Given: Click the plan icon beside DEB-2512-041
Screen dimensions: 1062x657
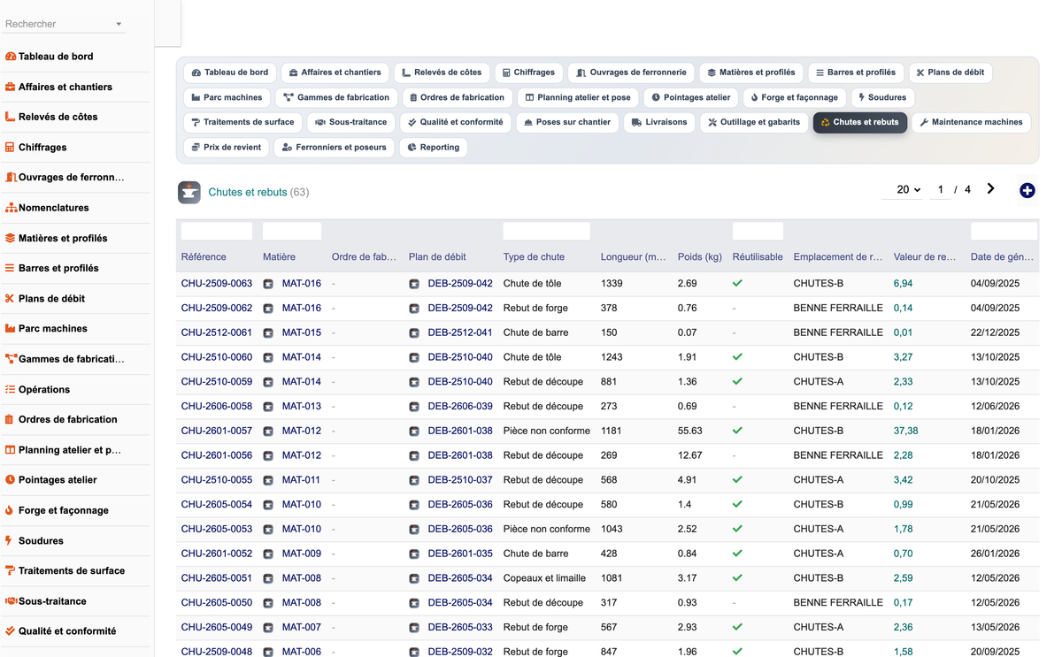Looking at the screenshot, I should coord(414,333).
